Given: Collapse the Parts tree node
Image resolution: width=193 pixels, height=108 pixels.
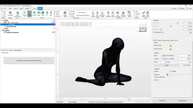Looking at the screenshot, I should [1, 20].
